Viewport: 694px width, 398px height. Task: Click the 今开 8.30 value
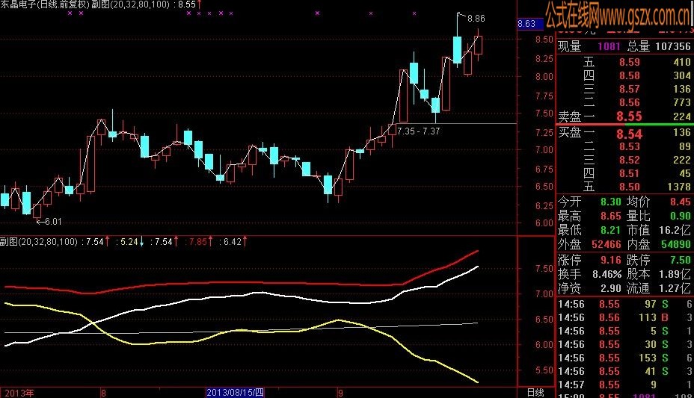click(611, 202)
